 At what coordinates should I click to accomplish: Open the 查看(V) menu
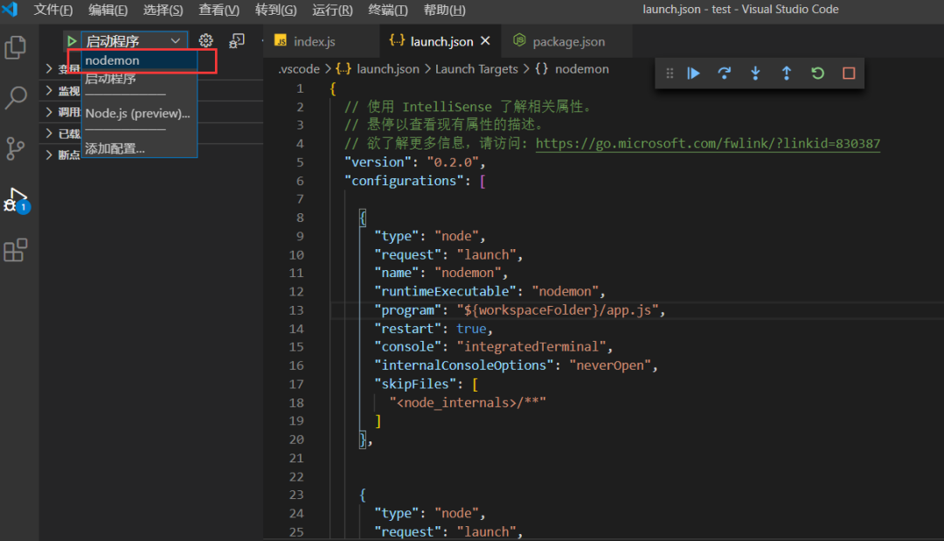(219, 10)
